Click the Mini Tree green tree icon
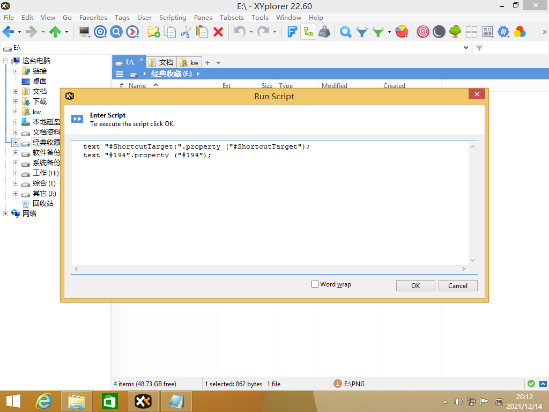 455,32
